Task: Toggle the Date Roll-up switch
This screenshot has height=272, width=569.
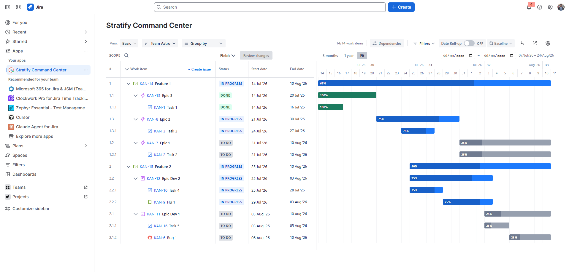Action: 469,43
